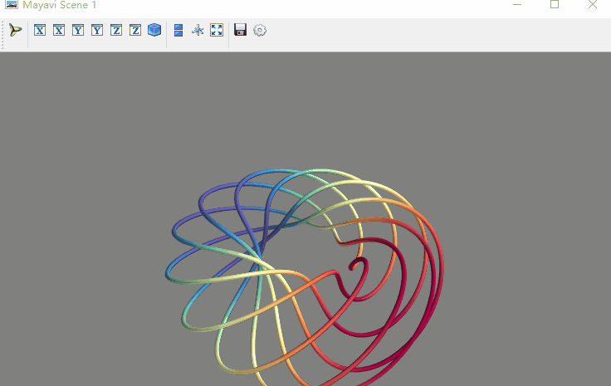
Task: Click the Mayavi window icon in title bar
Action: [x=12, y=5]
